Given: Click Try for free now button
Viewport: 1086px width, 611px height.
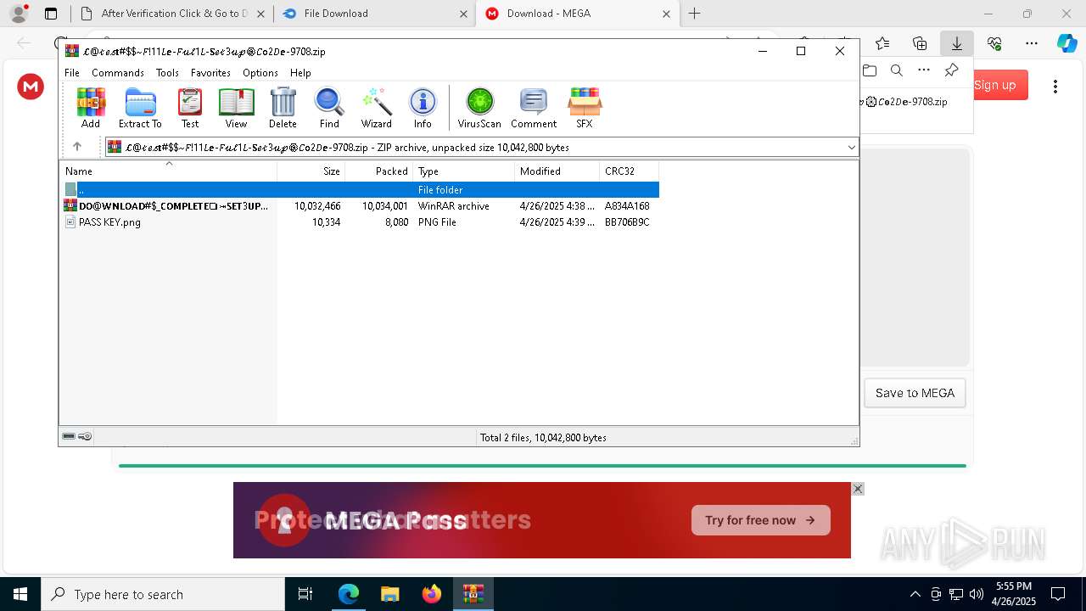Looking at the screenshot, I should point(760,520).
